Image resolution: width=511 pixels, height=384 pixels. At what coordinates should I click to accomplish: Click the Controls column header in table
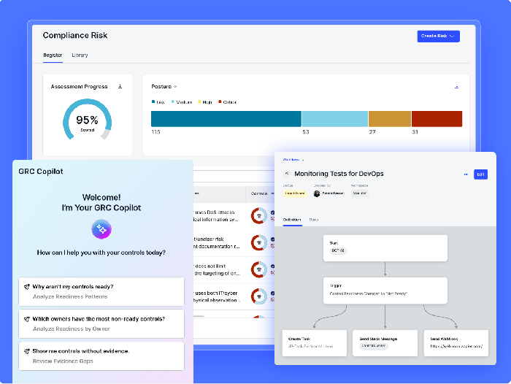(259, 193)
